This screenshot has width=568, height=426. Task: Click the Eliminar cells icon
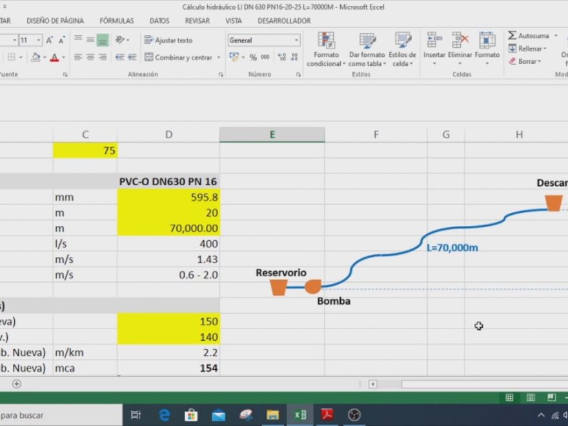460,41
